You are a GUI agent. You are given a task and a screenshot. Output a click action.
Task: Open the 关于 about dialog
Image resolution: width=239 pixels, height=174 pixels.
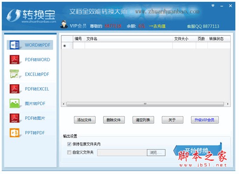173,120
